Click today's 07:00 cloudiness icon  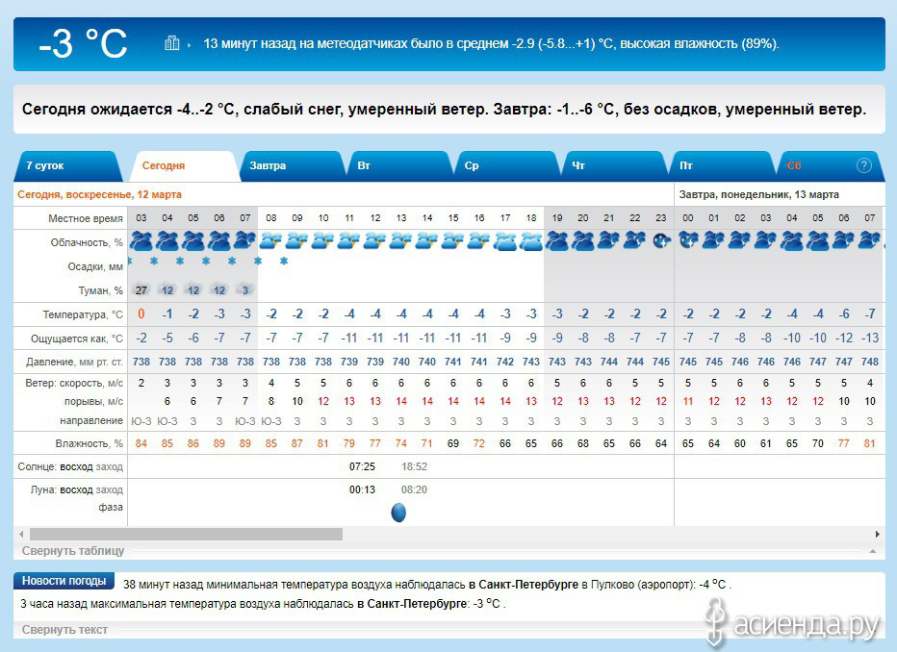point(244,240)
